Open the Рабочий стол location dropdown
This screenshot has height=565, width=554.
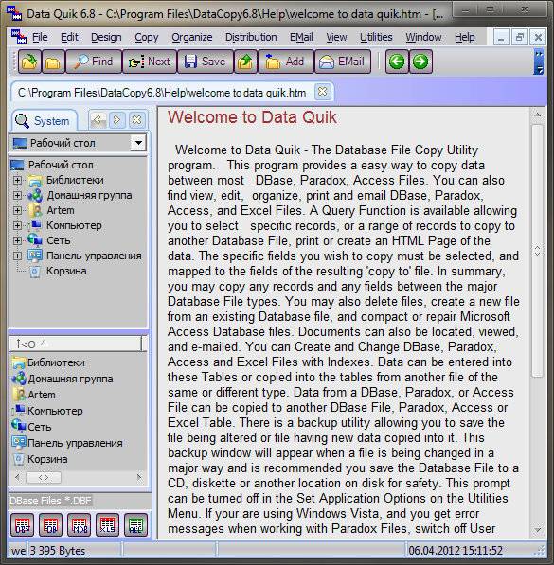(x=138, y=143)
